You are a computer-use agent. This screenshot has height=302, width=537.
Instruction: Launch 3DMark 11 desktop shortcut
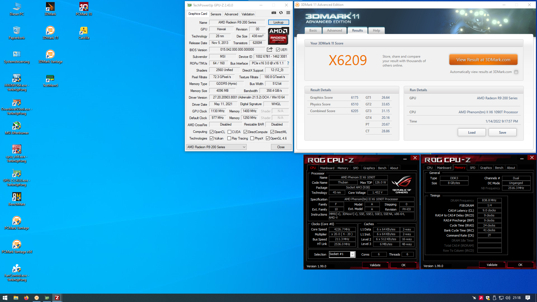click(x=50, y=32)
